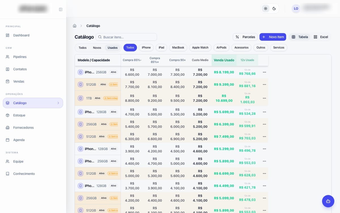Viewport: 340px width, 213px height.
Task: Select the blue Todos category chip
Action: coord(130,47)
